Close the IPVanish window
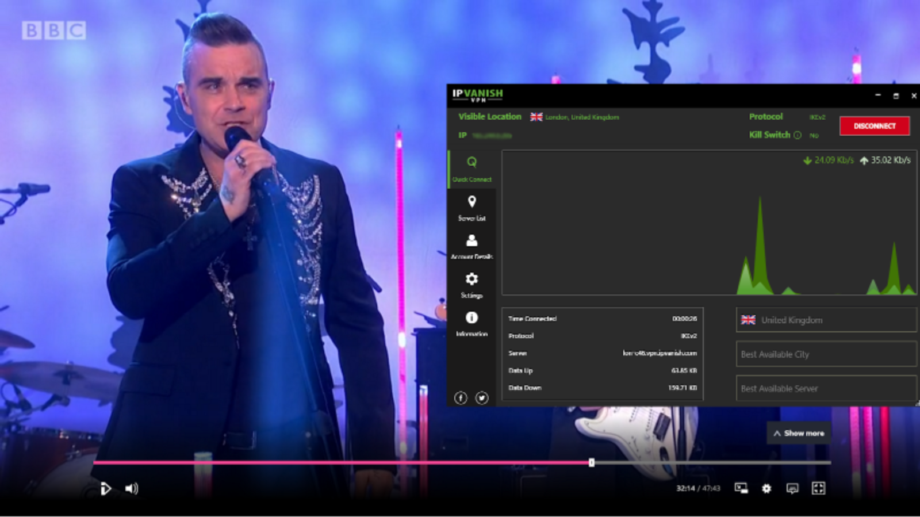This screenshot has width=920, height=517. point(914,95)
